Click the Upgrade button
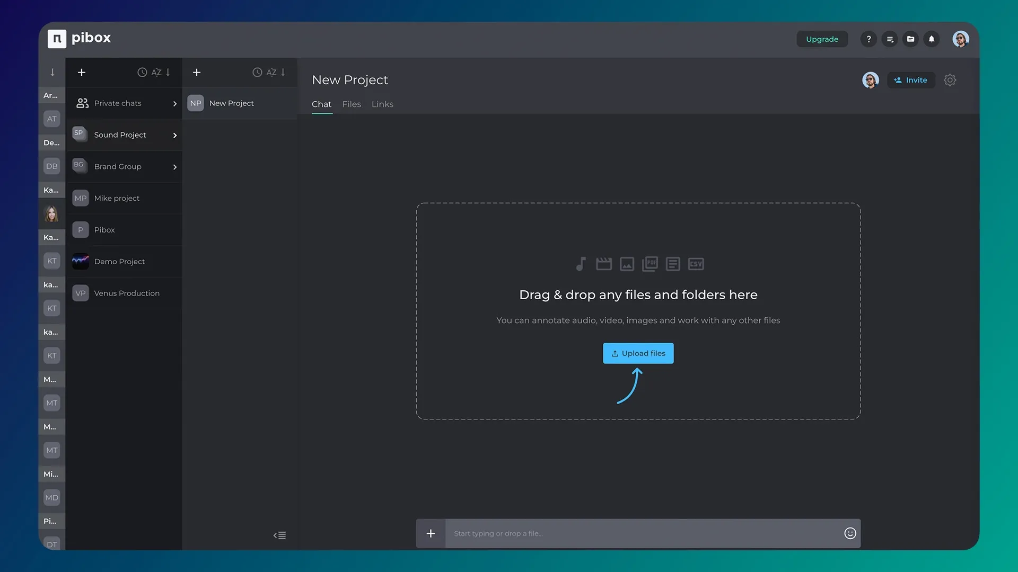The height and width of the screenshot is (572, 1018). [x=822, y=39]
